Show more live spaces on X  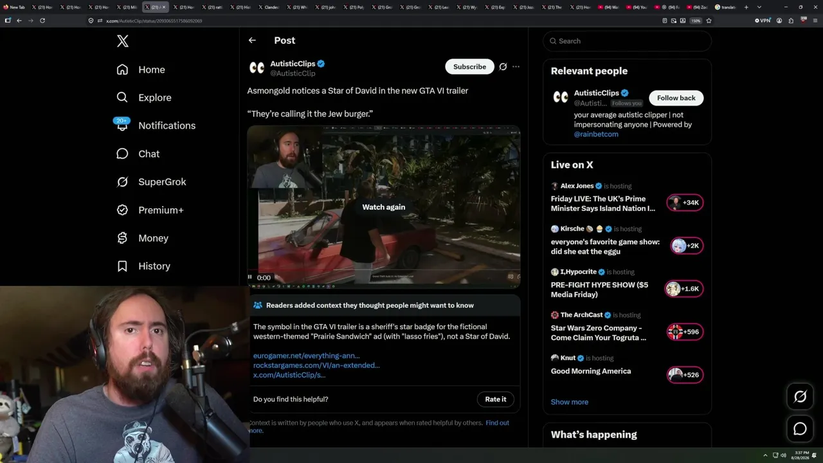pos(570,402)
